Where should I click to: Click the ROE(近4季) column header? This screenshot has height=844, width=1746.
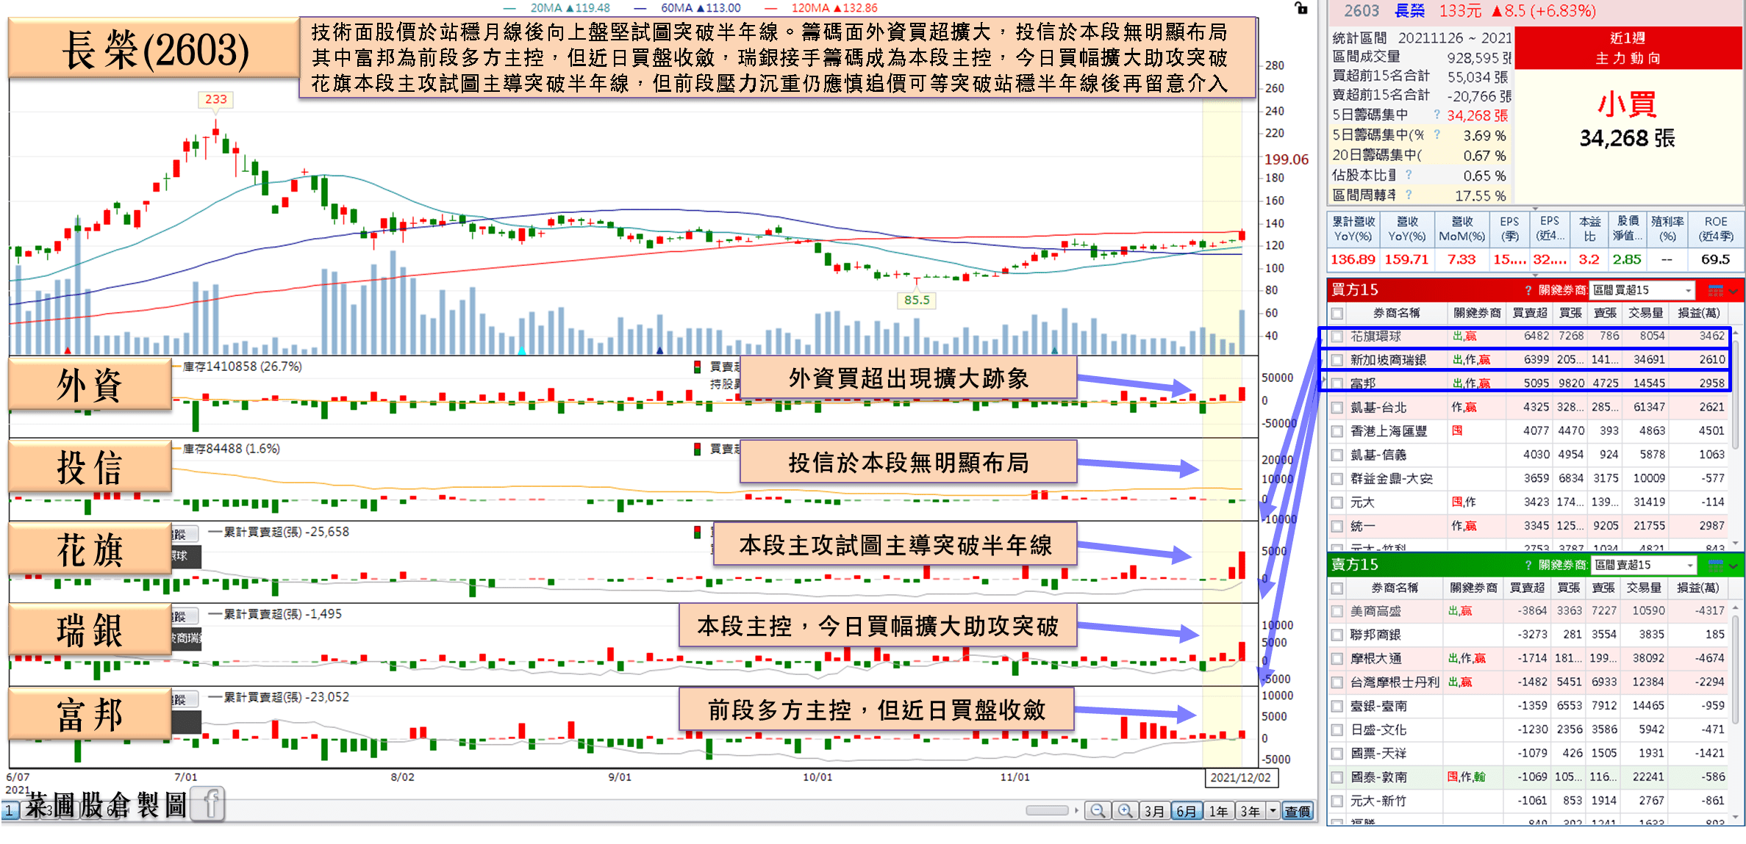[1716, 229]
